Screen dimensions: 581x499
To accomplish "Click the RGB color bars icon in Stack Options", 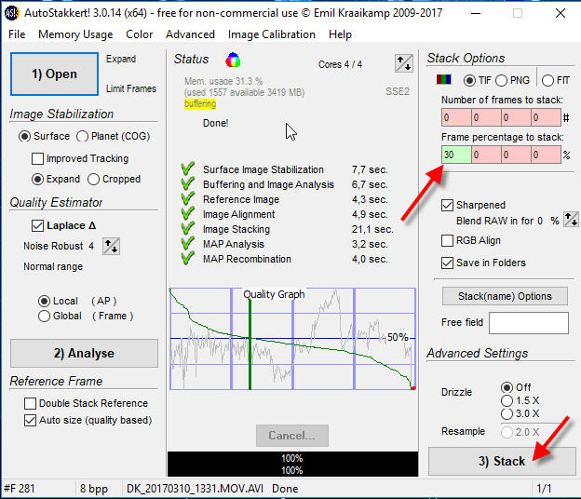I will point(449,80).
